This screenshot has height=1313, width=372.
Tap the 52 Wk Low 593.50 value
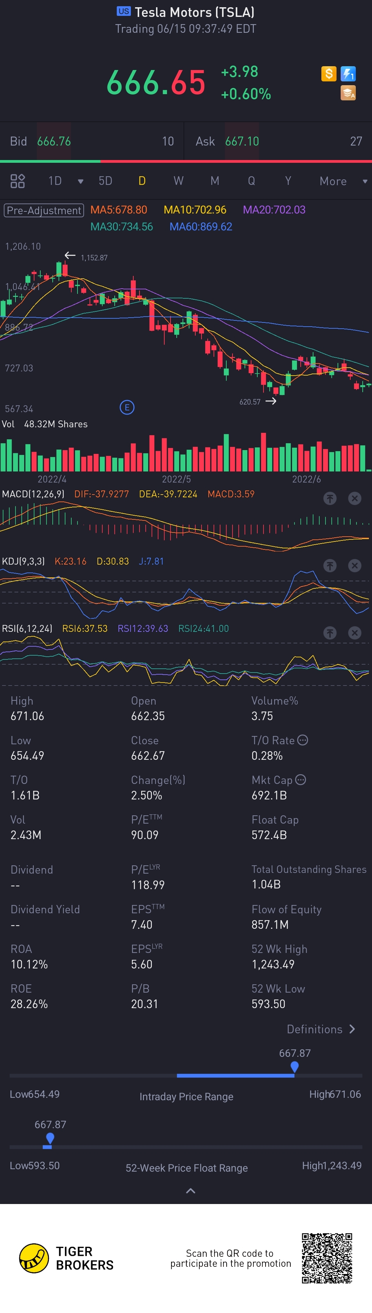(x=268, y=1004)
